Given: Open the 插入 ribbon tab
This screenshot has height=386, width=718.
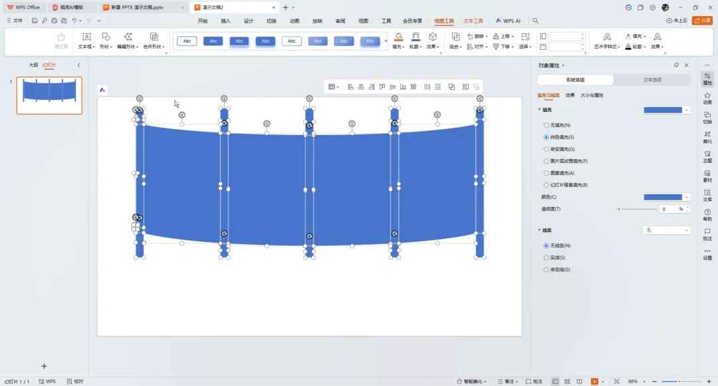Looking at the screenshot, I should click(226, 21).
